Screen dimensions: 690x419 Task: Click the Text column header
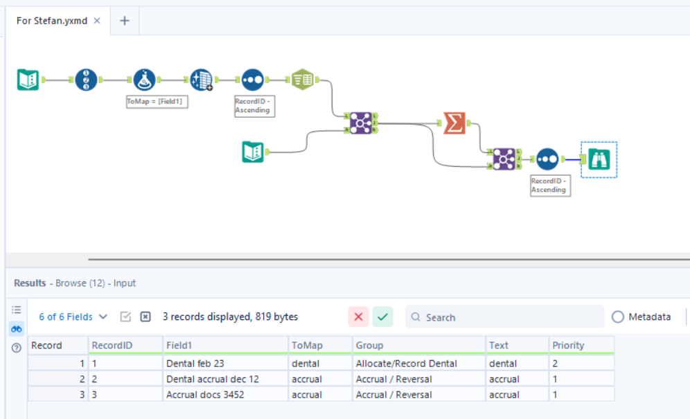click(517, 345)
